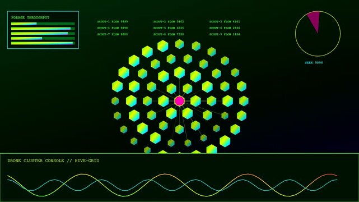Click the topmost Forage Throughput bar
The width and height of the screenshot is (359, 202).
point(43,24)
